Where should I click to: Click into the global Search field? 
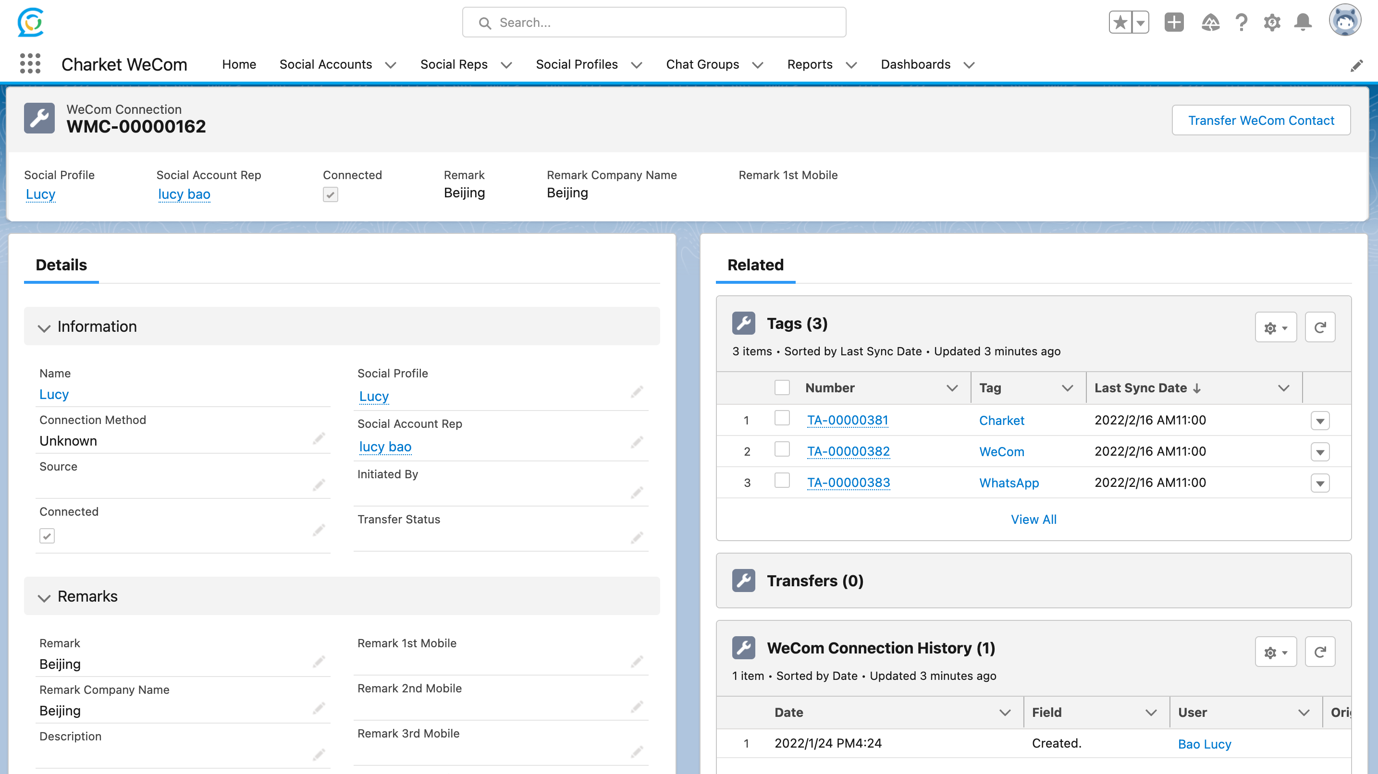[x=654, y=23]
